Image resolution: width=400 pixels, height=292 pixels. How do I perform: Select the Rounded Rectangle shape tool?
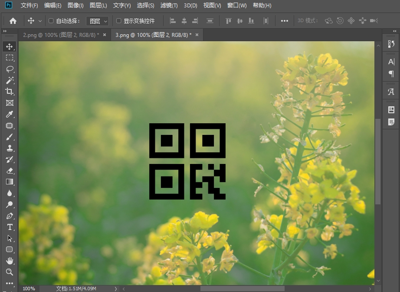(x=10, y=249)
